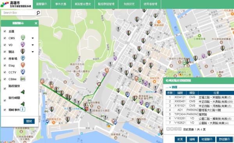The height and width of the screenshot is (143, 234).
Task: Toggle the 全選 select-all checkbox
Action: point(5,31)
